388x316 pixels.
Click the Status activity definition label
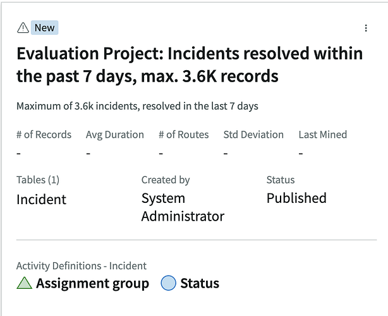[x=200, y=283]
